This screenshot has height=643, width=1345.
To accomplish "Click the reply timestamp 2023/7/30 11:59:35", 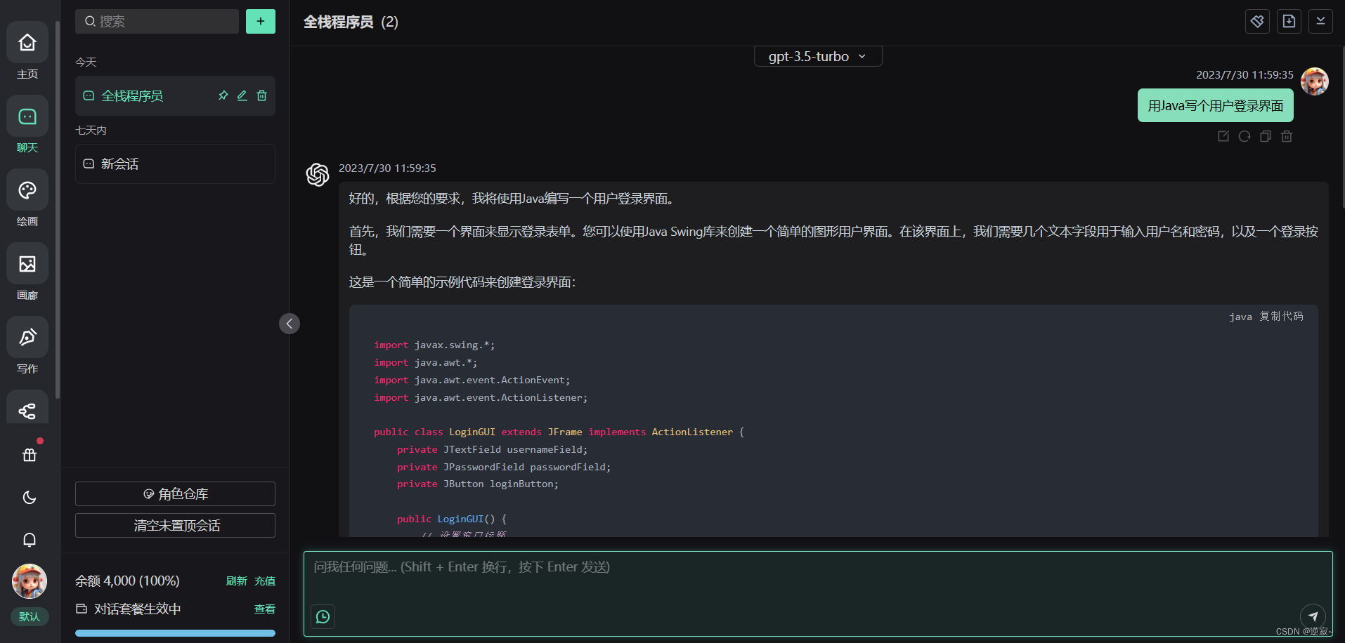I will (x=387, y=168).
